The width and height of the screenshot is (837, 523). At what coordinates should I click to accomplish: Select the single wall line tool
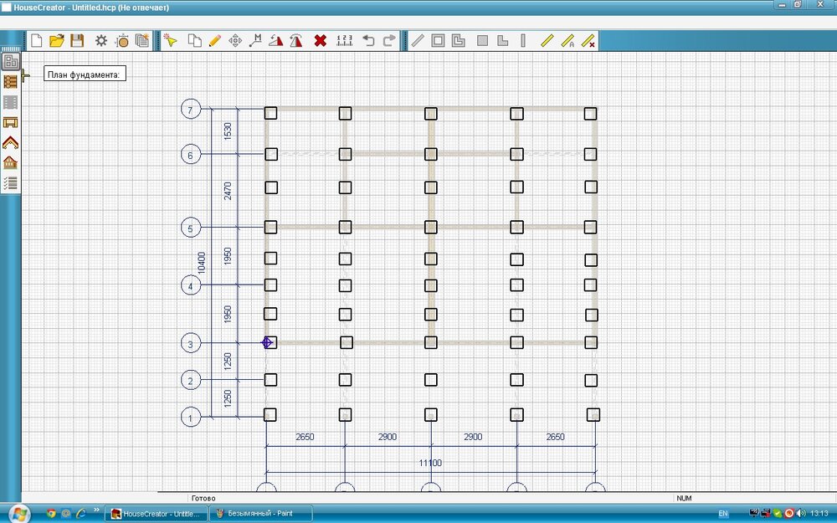(418, 40)
